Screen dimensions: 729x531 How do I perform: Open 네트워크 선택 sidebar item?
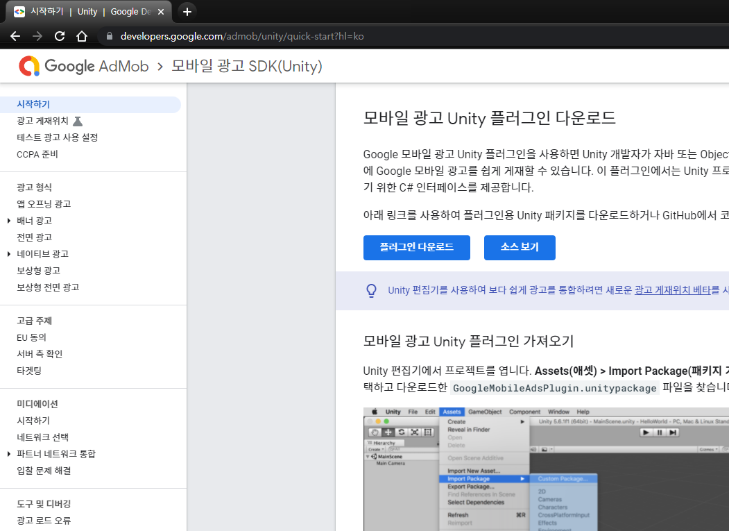point(43,437)
